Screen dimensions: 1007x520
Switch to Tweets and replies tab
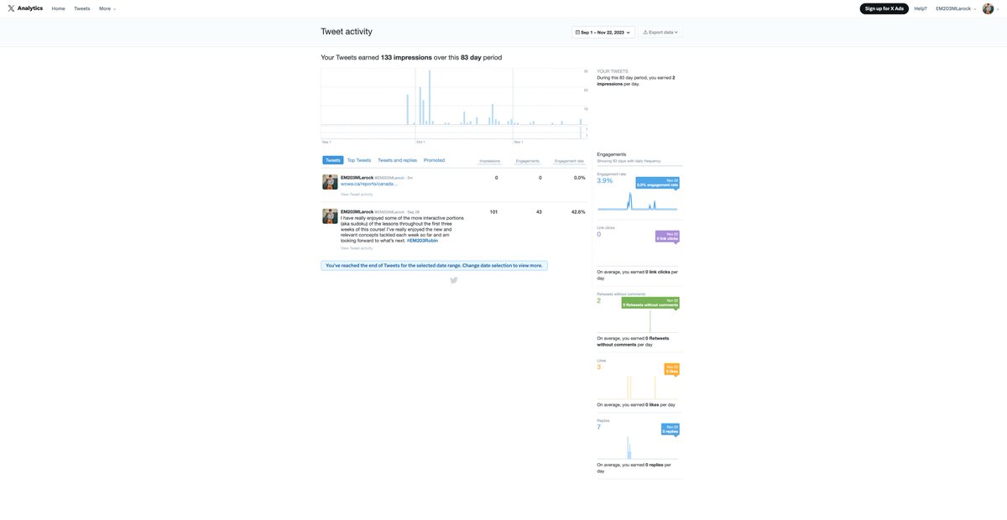397,160
